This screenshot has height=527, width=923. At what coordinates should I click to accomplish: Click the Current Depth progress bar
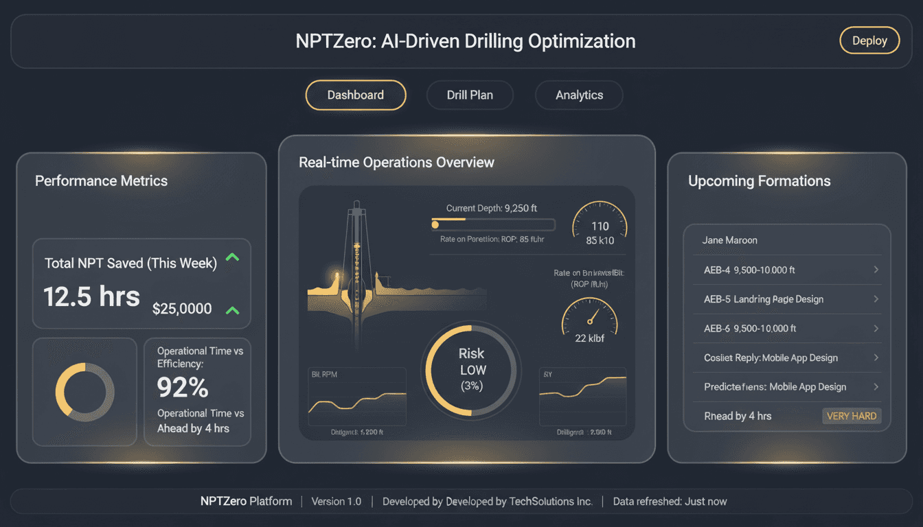click(492, 224)
